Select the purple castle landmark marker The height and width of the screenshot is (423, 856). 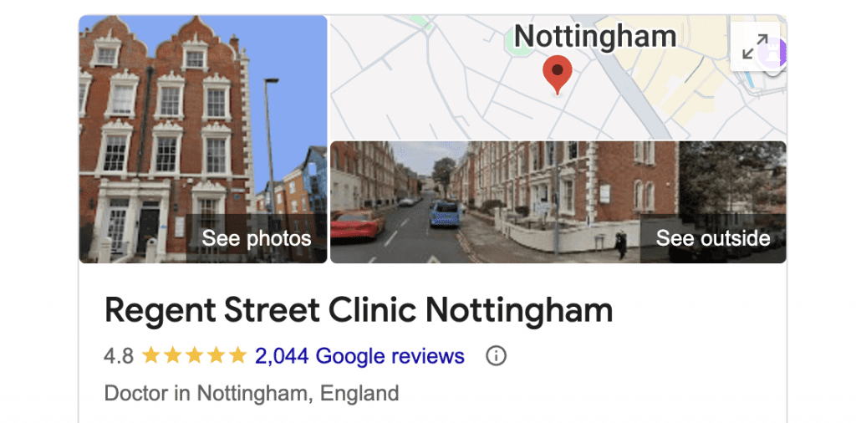[x=780, y=54]
